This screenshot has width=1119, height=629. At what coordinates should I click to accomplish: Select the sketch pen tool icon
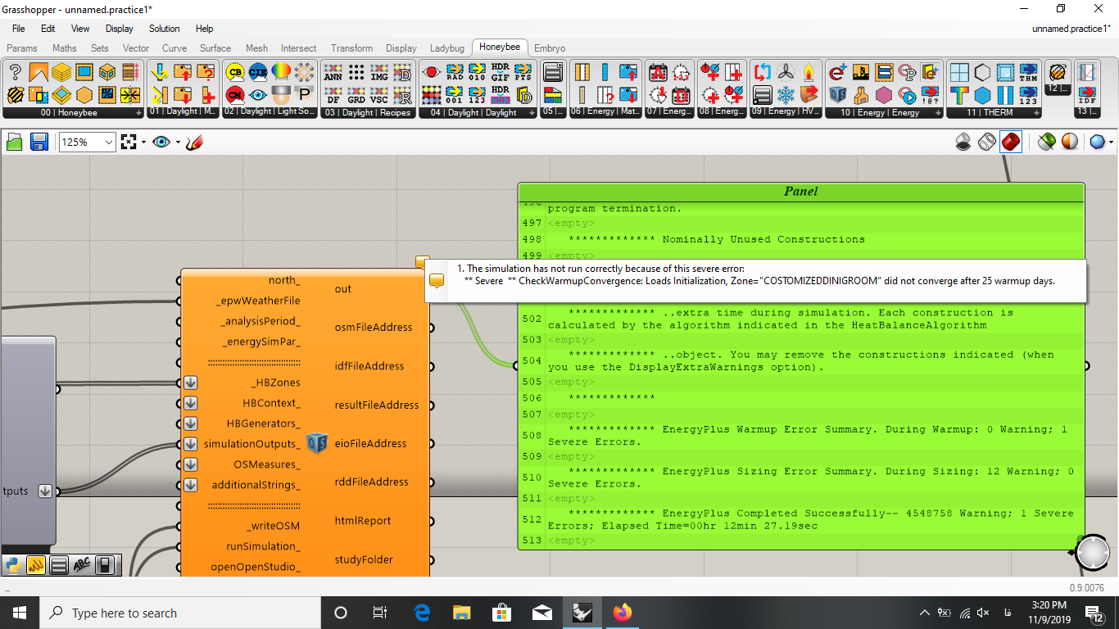pyautogui.click(x=194, y=142)
